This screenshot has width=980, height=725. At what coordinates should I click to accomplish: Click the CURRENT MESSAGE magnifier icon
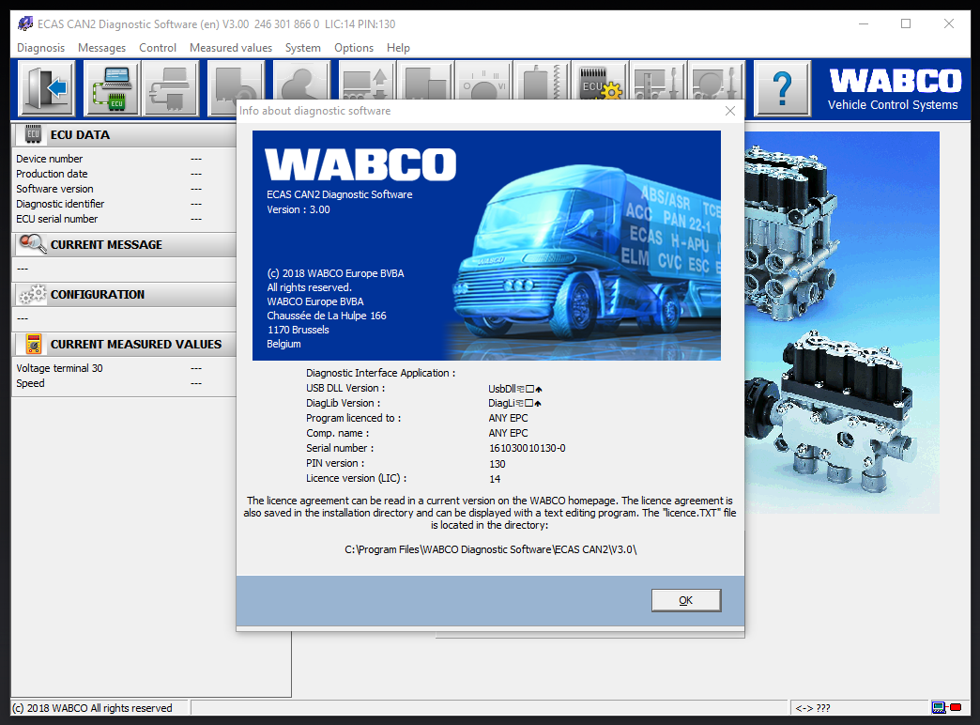(x=33, y=244)
